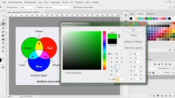Click the vertical hue spectrum slider
The width and height of the screenshot is (175, 98).
tap(104, 50)
